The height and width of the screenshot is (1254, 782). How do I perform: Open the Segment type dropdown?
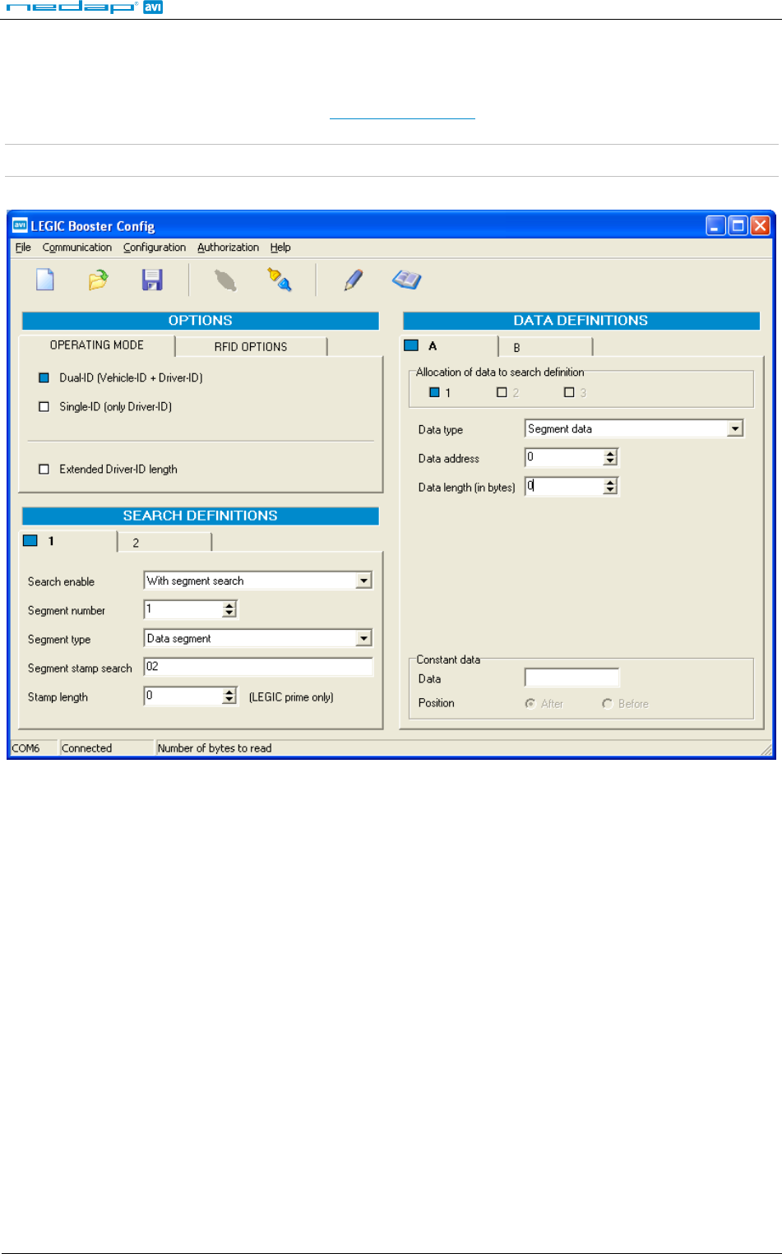pyautogui.click(x=363, y=639)
